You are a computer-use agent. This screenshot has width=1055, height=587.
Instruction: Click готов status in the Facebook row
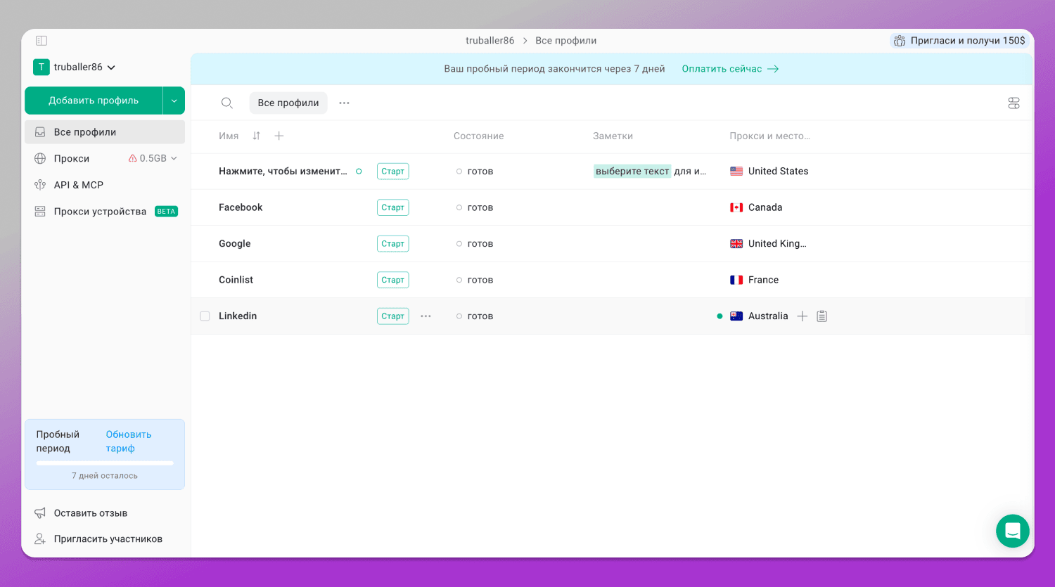point(480,207)
